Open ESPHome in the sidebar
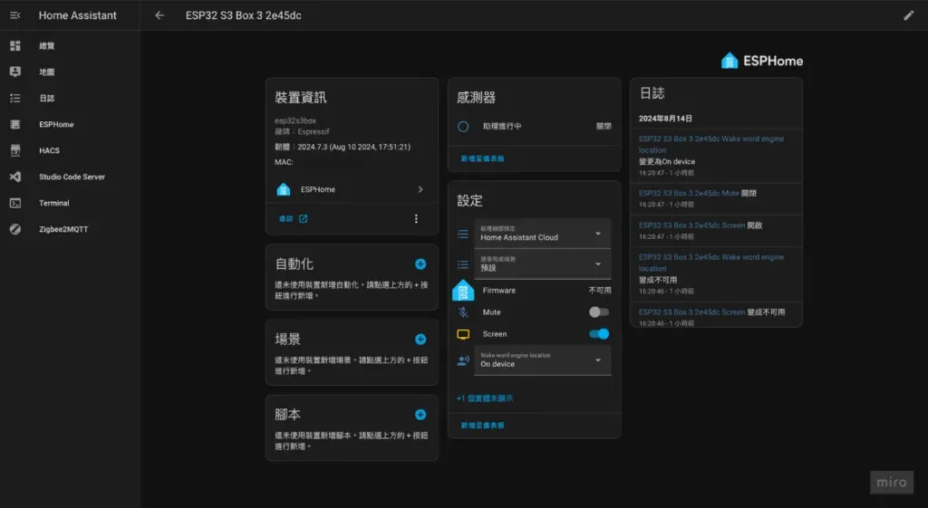The width and height of the screenshot is (928, 508). click(x=56, y=124)
